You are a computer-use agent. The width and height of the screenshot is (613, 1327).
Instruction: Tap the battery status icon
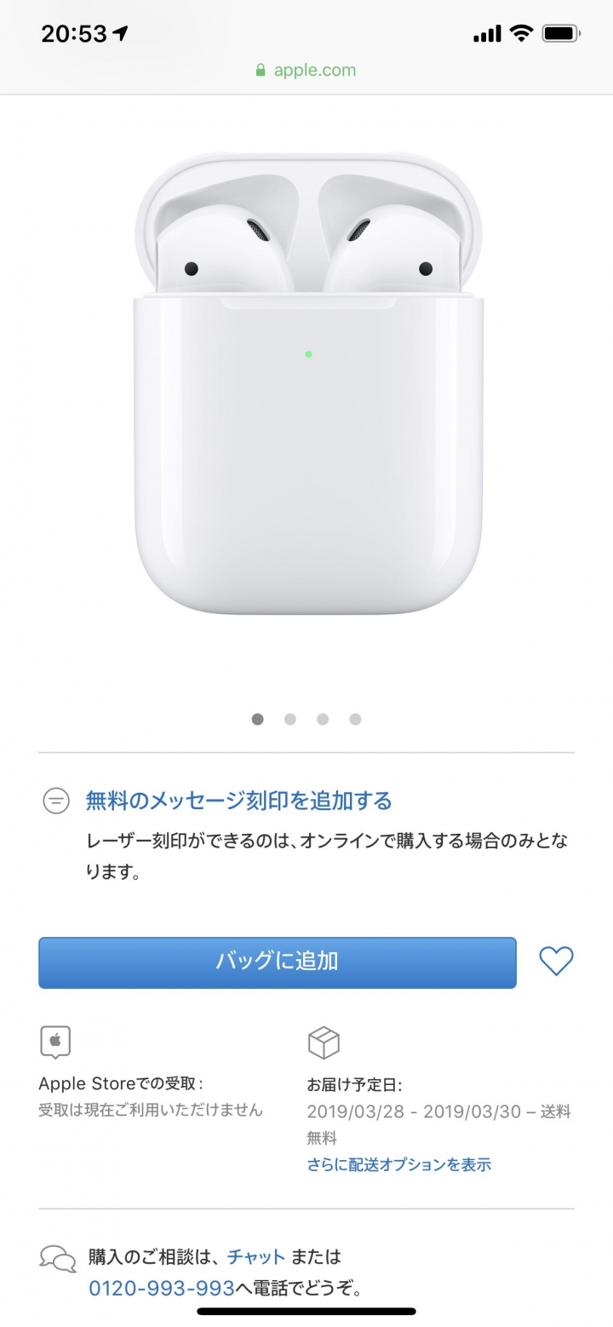click(x=562, y=34)
